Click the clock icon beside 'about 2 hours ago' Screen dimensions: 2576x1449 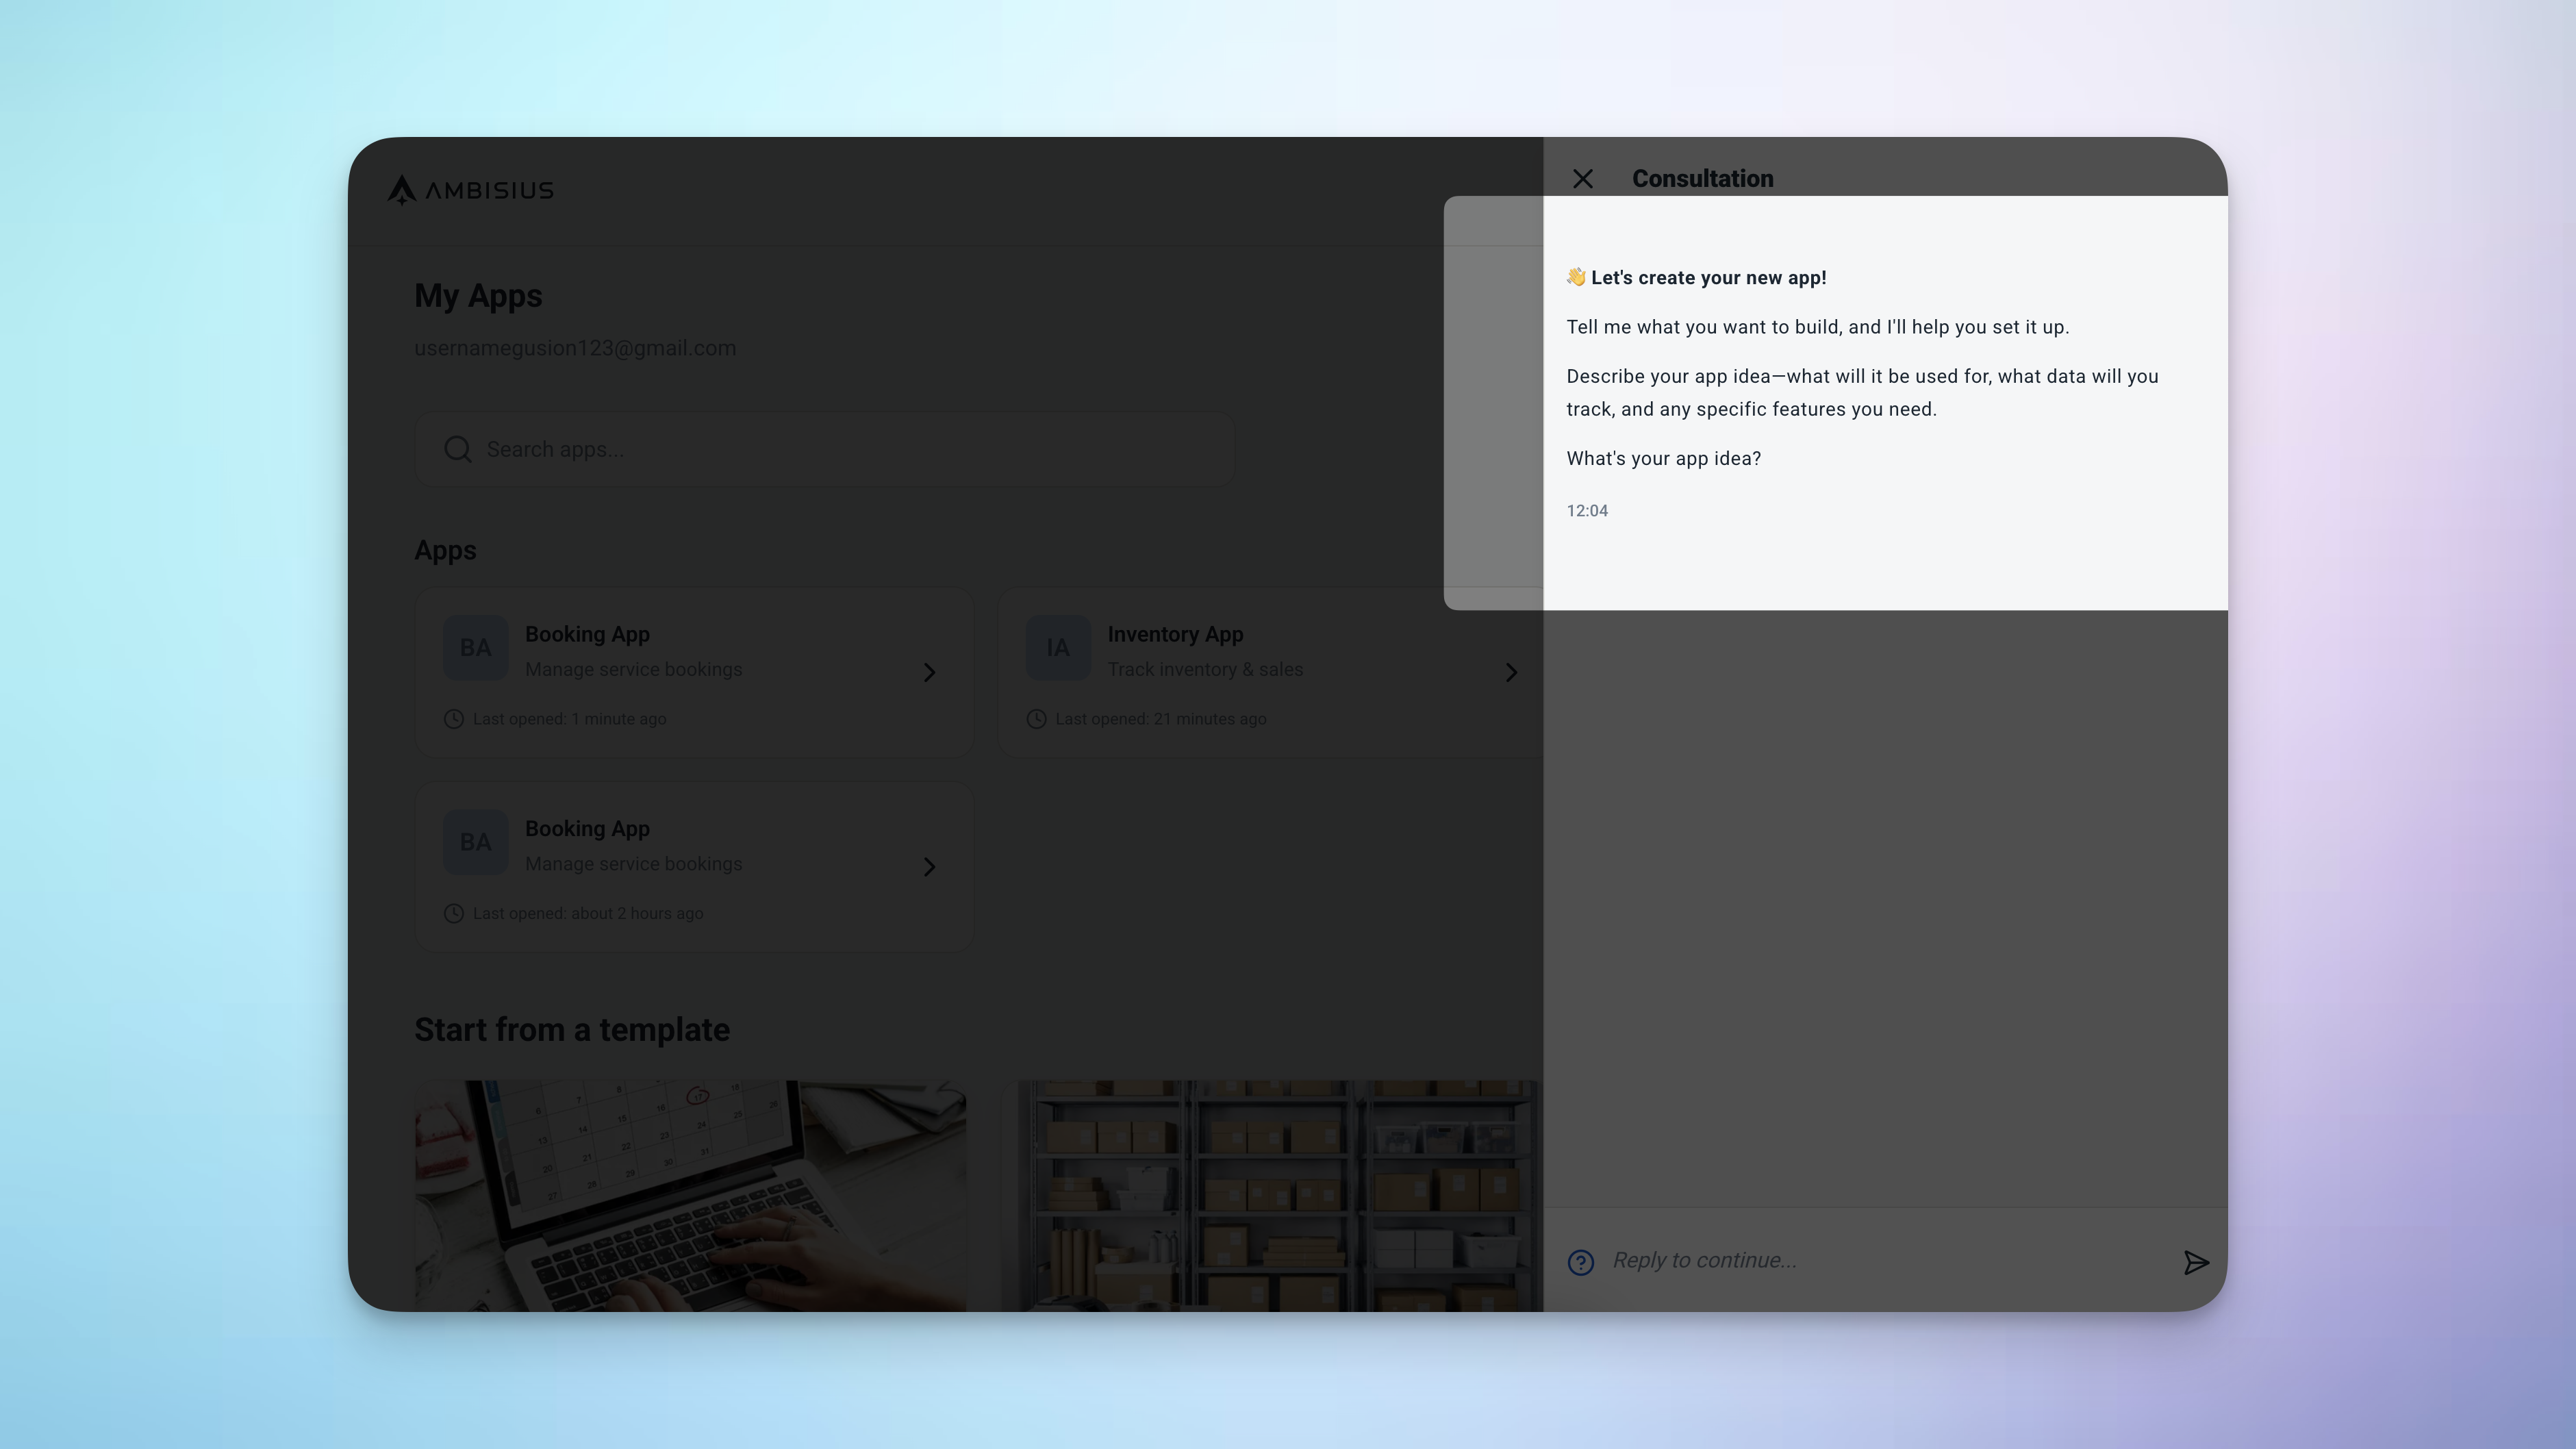coord(453,913)
